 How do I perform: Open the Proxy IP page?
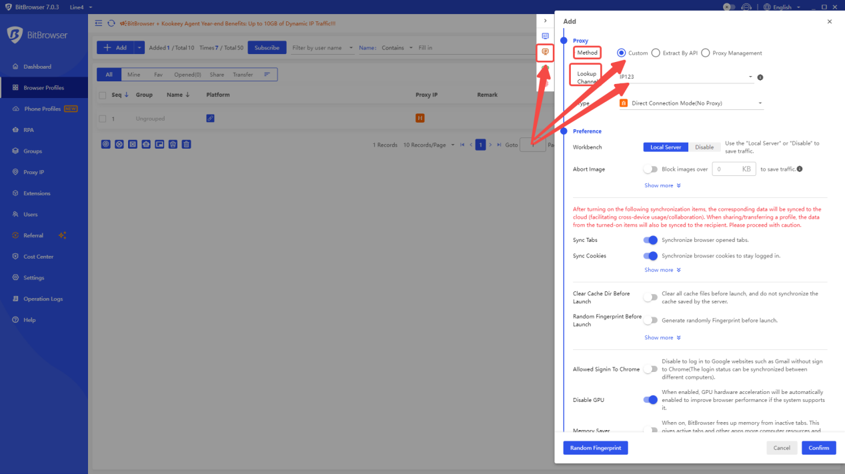click(x=33, y=172)
